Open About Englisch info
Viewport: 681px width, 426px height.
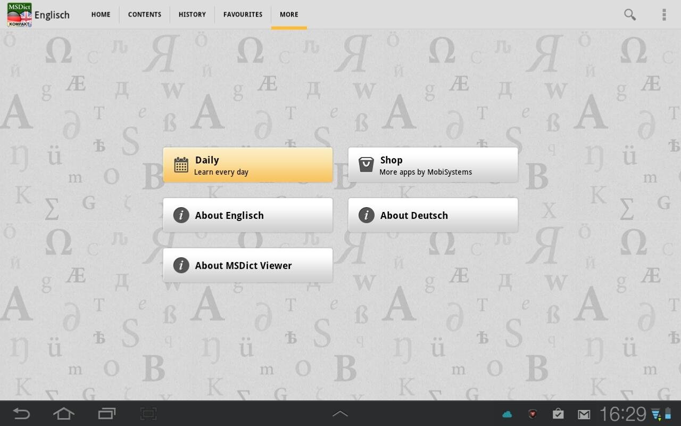pos(248,215)
